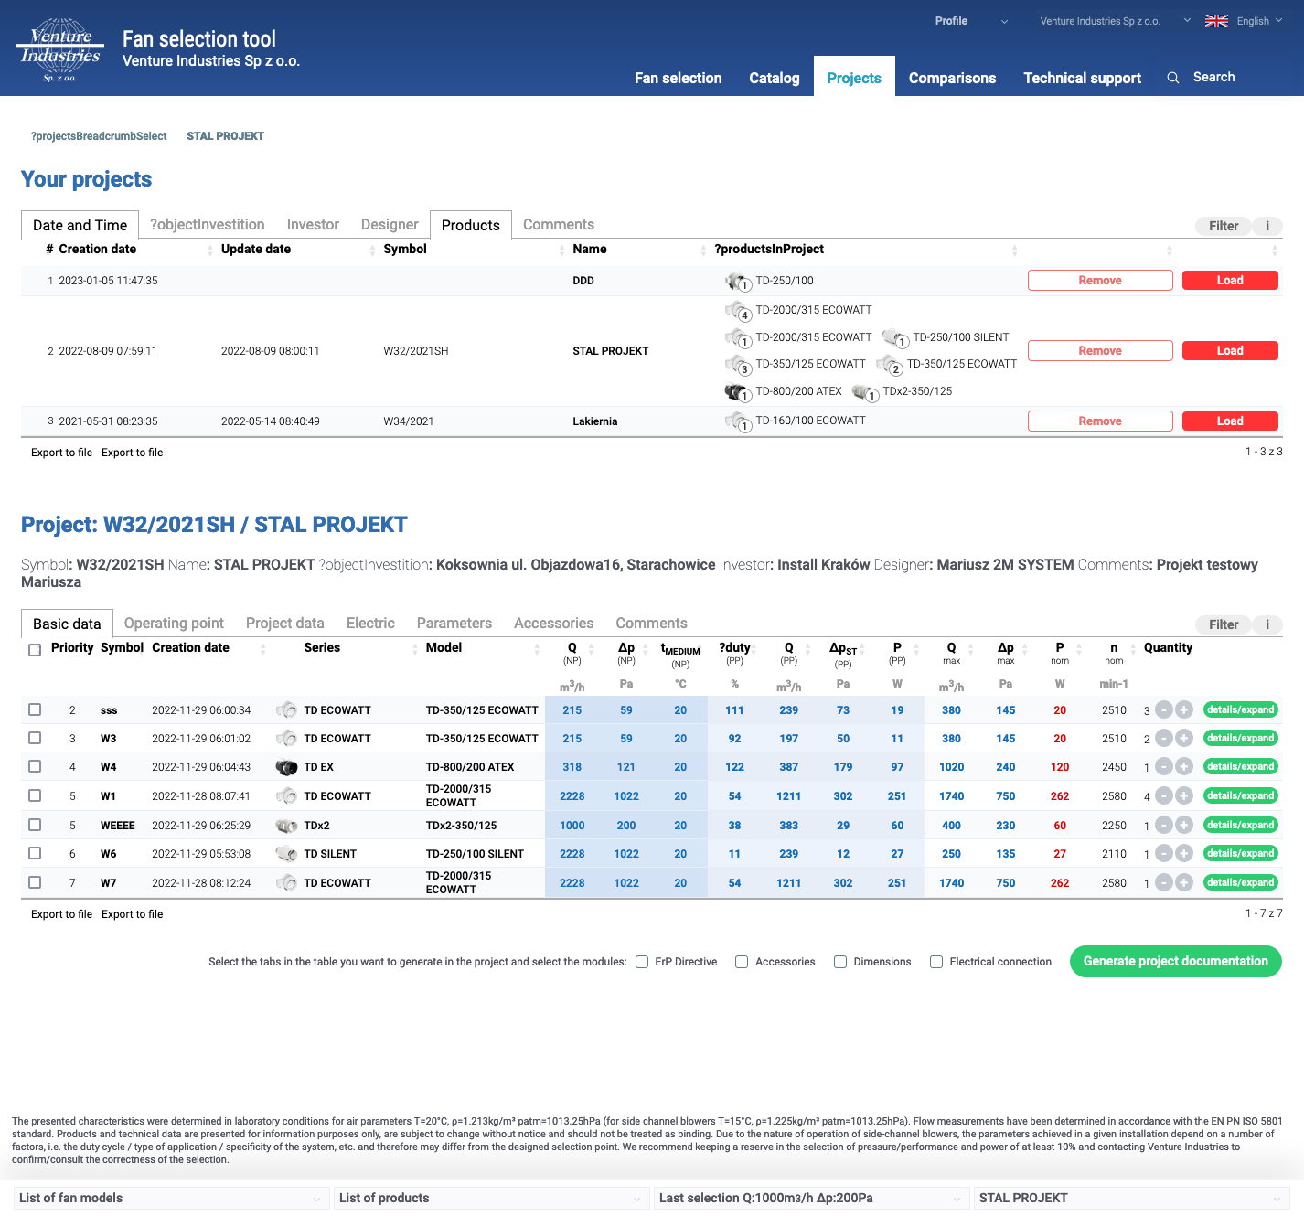This screenshot has height=1216, width=1304.
Task: Enable the Accessories module checkbox
Action: pyautogui.click(x=742, y=962)
